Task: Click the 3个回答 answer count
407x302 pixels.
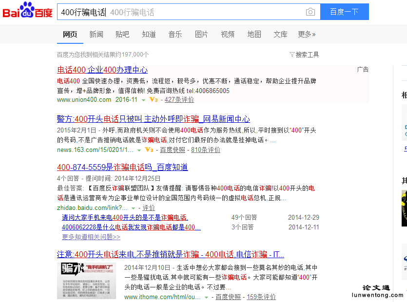Action: (x=243, y=227)
